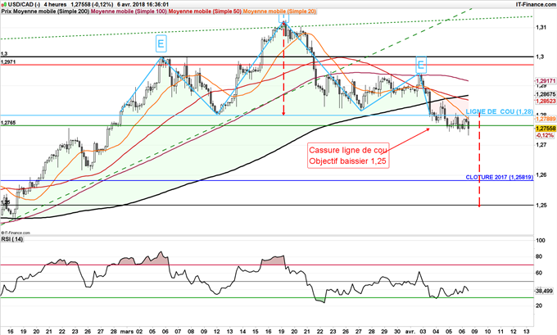Image resolution: width=557 pixels, height=335 pixels.
Task: Click the 'RSI ( 14)' indicator label
Action: (x=12, y=239)
